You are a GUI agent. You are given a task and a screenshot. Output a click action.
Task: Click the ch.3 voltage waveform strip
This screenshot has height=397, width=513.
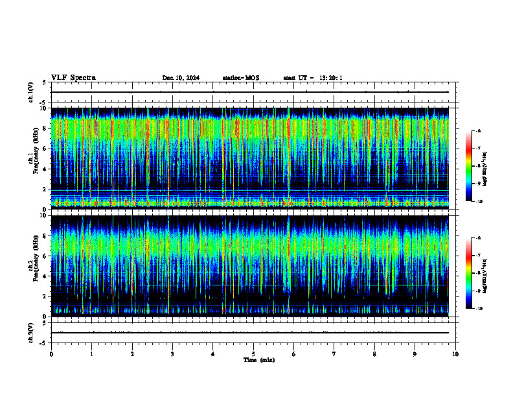[x=253, y=333]
